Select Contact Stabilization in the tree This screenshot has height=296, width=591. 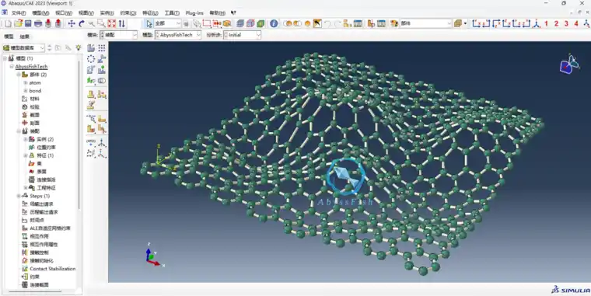tap(53, 269)
